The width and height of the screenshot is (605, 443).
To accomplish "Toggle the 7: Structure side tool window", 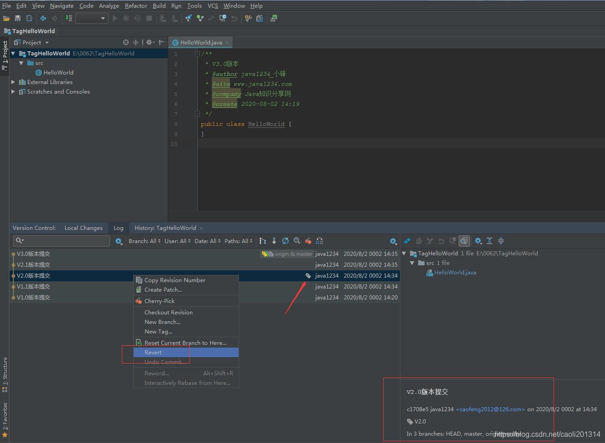I will 5,375.
